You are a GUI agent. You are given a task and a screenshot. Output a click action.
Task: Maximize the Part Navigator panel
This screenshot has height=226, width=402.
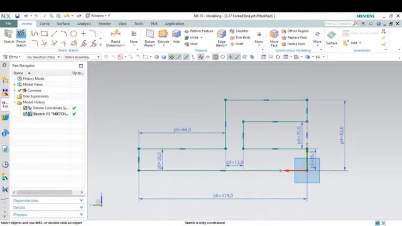pyautogui.click(x=81, y=66)
